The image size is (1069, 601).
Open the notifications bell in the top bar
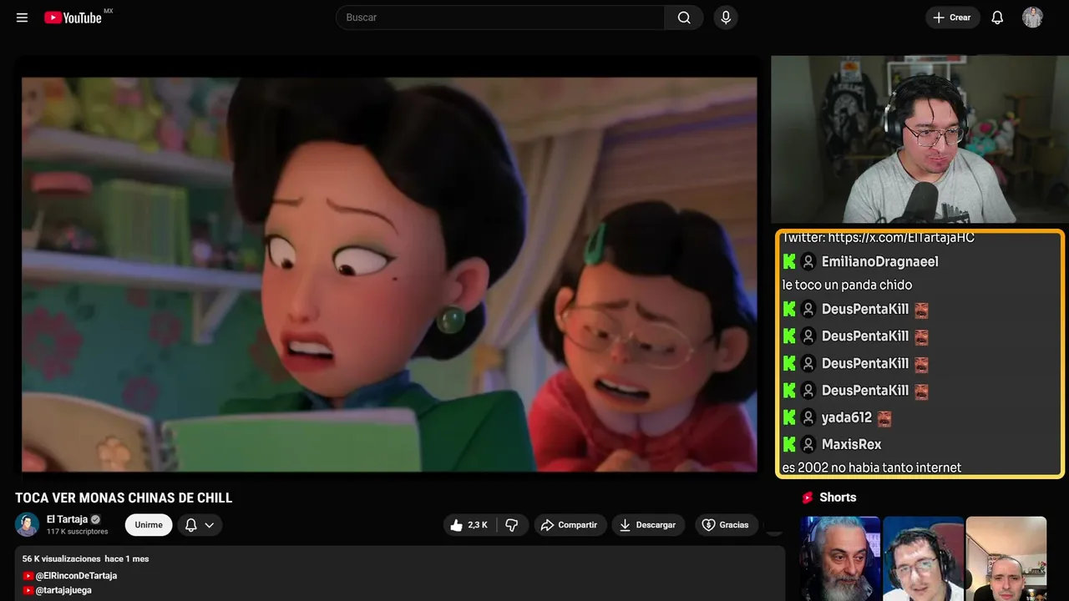[997, 18]
